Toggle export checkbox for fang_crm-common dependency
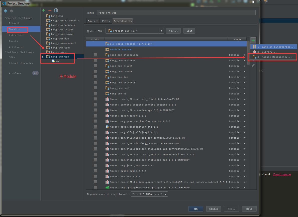 [95, 71]
